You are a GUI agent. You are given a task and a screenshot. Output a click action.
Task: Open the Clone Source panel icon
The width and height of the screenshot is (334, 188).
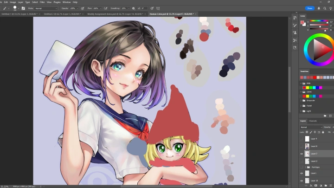(295, 32)
